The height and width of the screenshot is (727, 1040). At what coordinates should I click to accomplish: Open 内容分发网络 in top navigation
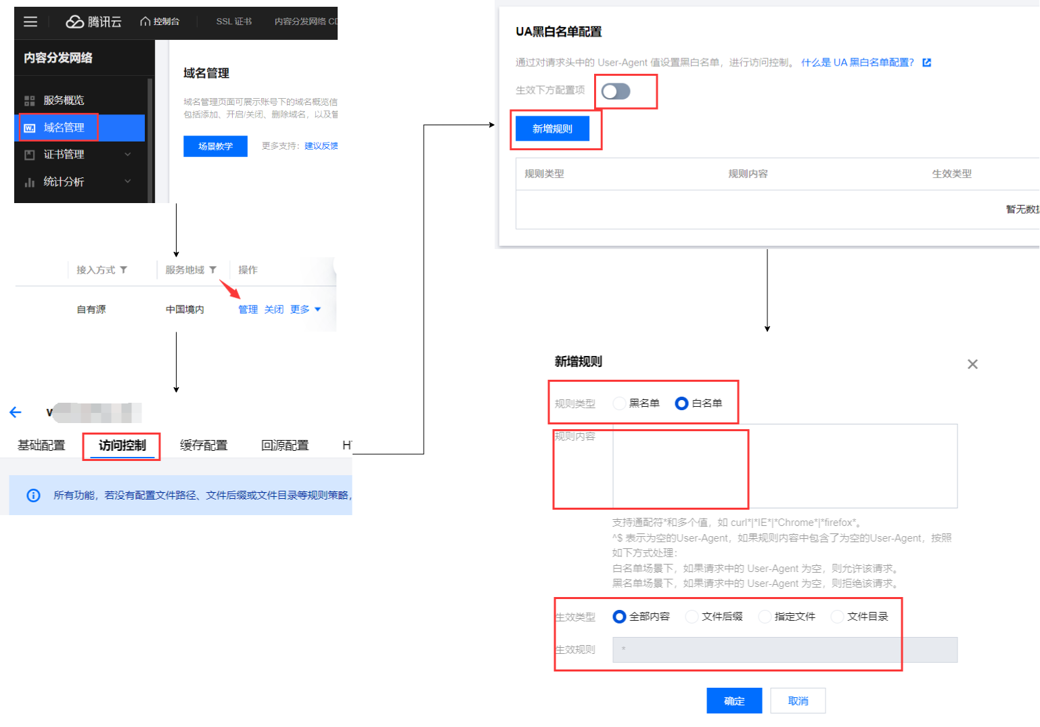tap(306, 22)
